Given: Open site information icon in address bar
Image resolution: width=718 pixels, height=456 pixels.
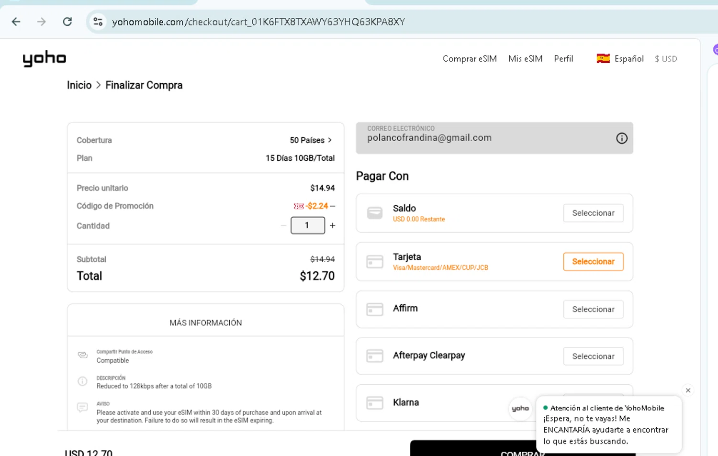Looking at the screenshot, I should 98,22.
